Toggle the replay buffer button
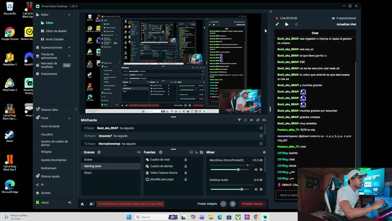This screenshot has height=221, width=392. point(232,204)
